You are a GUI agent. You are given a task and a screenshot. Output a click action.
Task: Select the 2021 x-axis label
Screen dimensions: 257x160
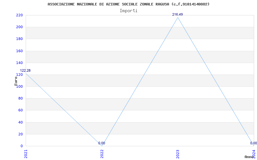click(26, 154)
